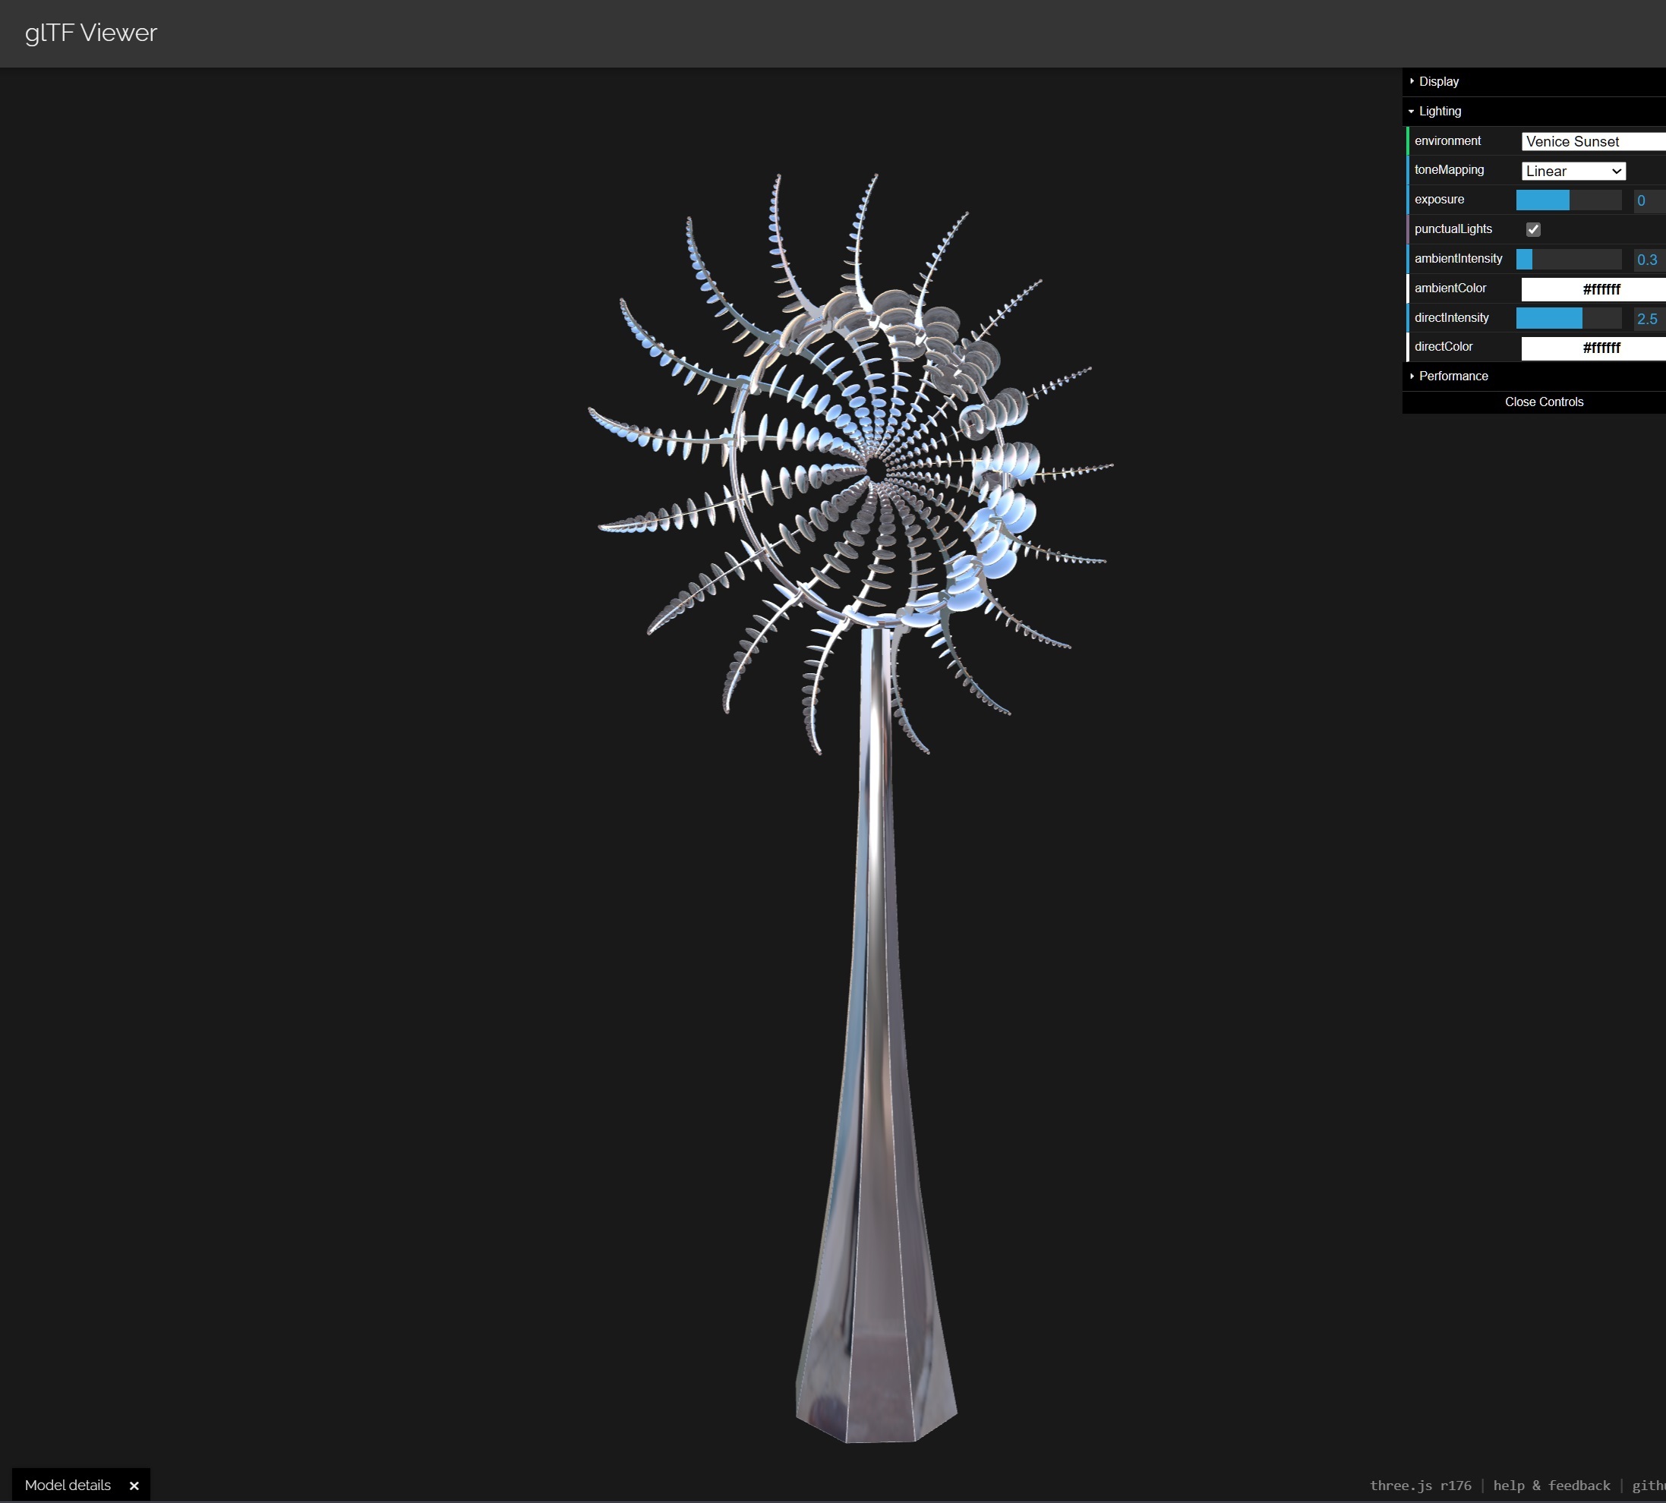Click the ambientIntensity 0.3 value field

tap(1648, 260)
